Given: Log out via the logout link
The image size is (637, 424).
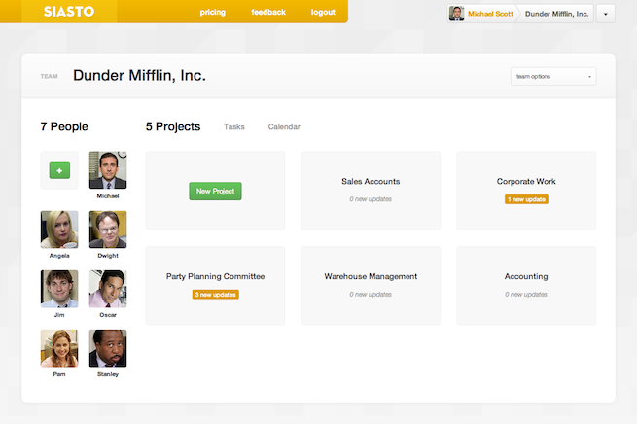Looking at the screenshot, I should pyautogui.click(x=323, y=13).
